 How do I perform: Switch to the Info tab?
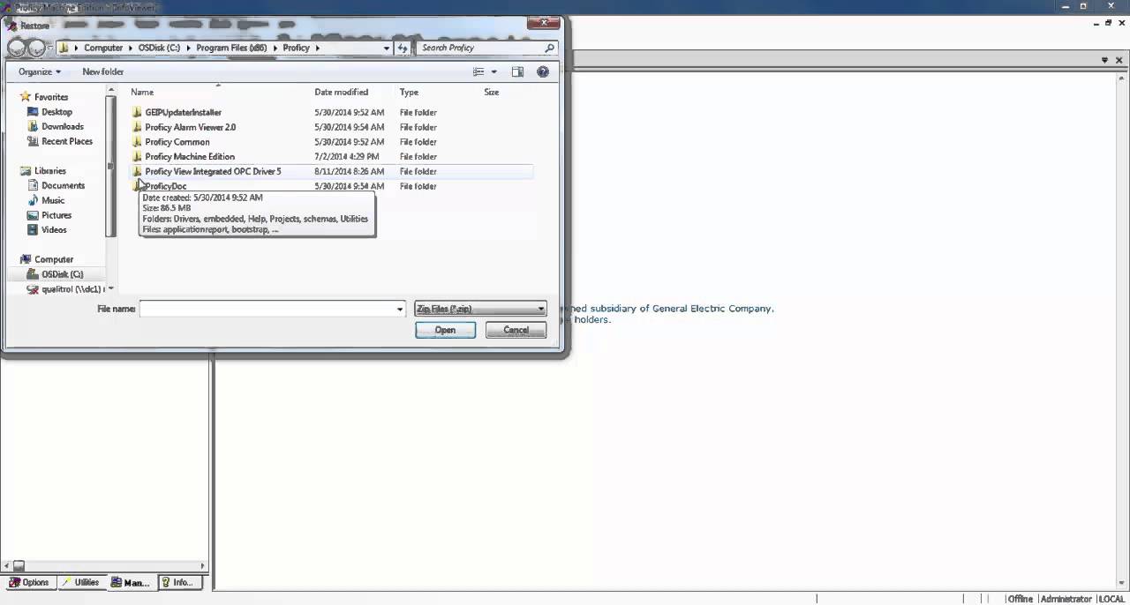[182, 582]
